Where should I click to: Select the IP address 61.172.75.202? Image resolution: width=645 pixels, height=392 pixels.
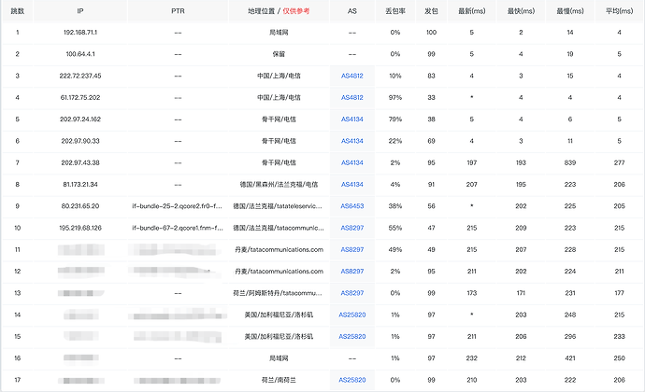(80, 97)
